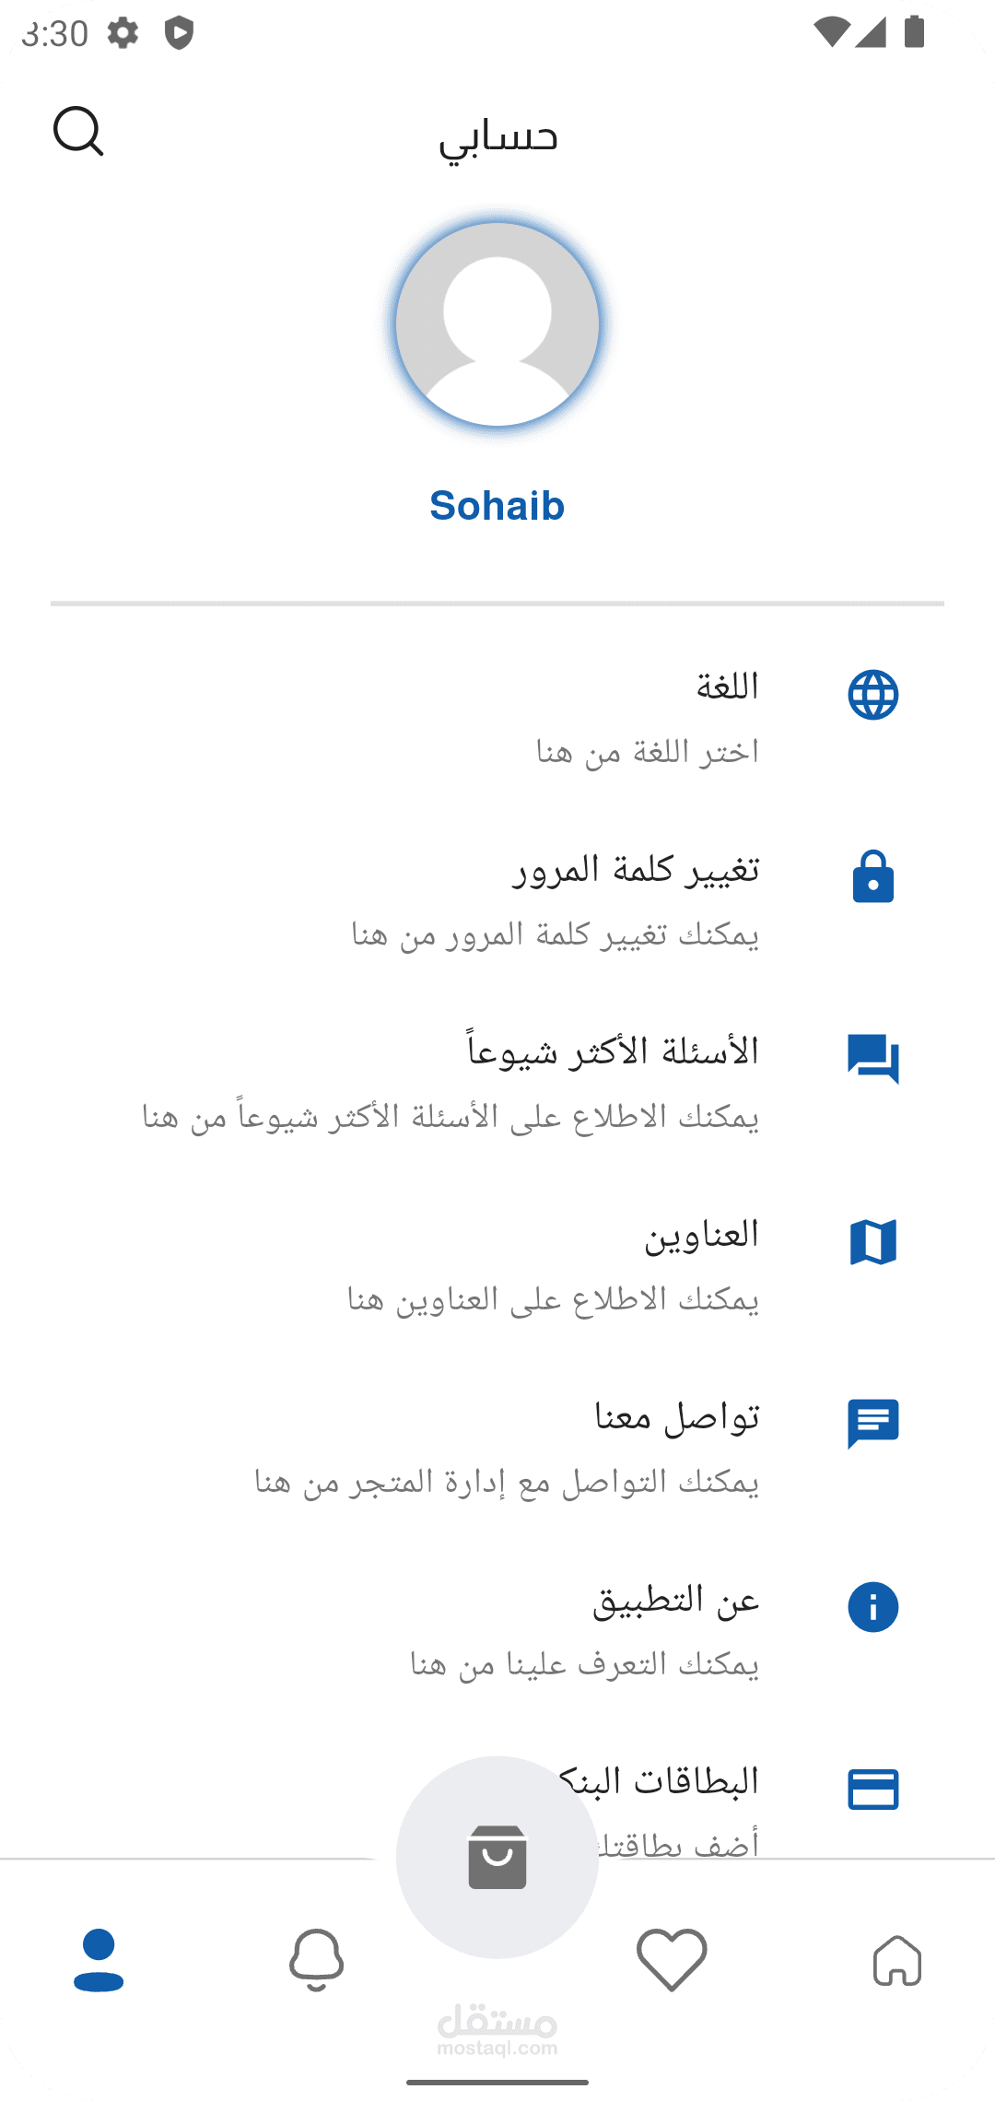Open the language globe icon
Viewport: 995px width, 2101px height.
[872, 695]
